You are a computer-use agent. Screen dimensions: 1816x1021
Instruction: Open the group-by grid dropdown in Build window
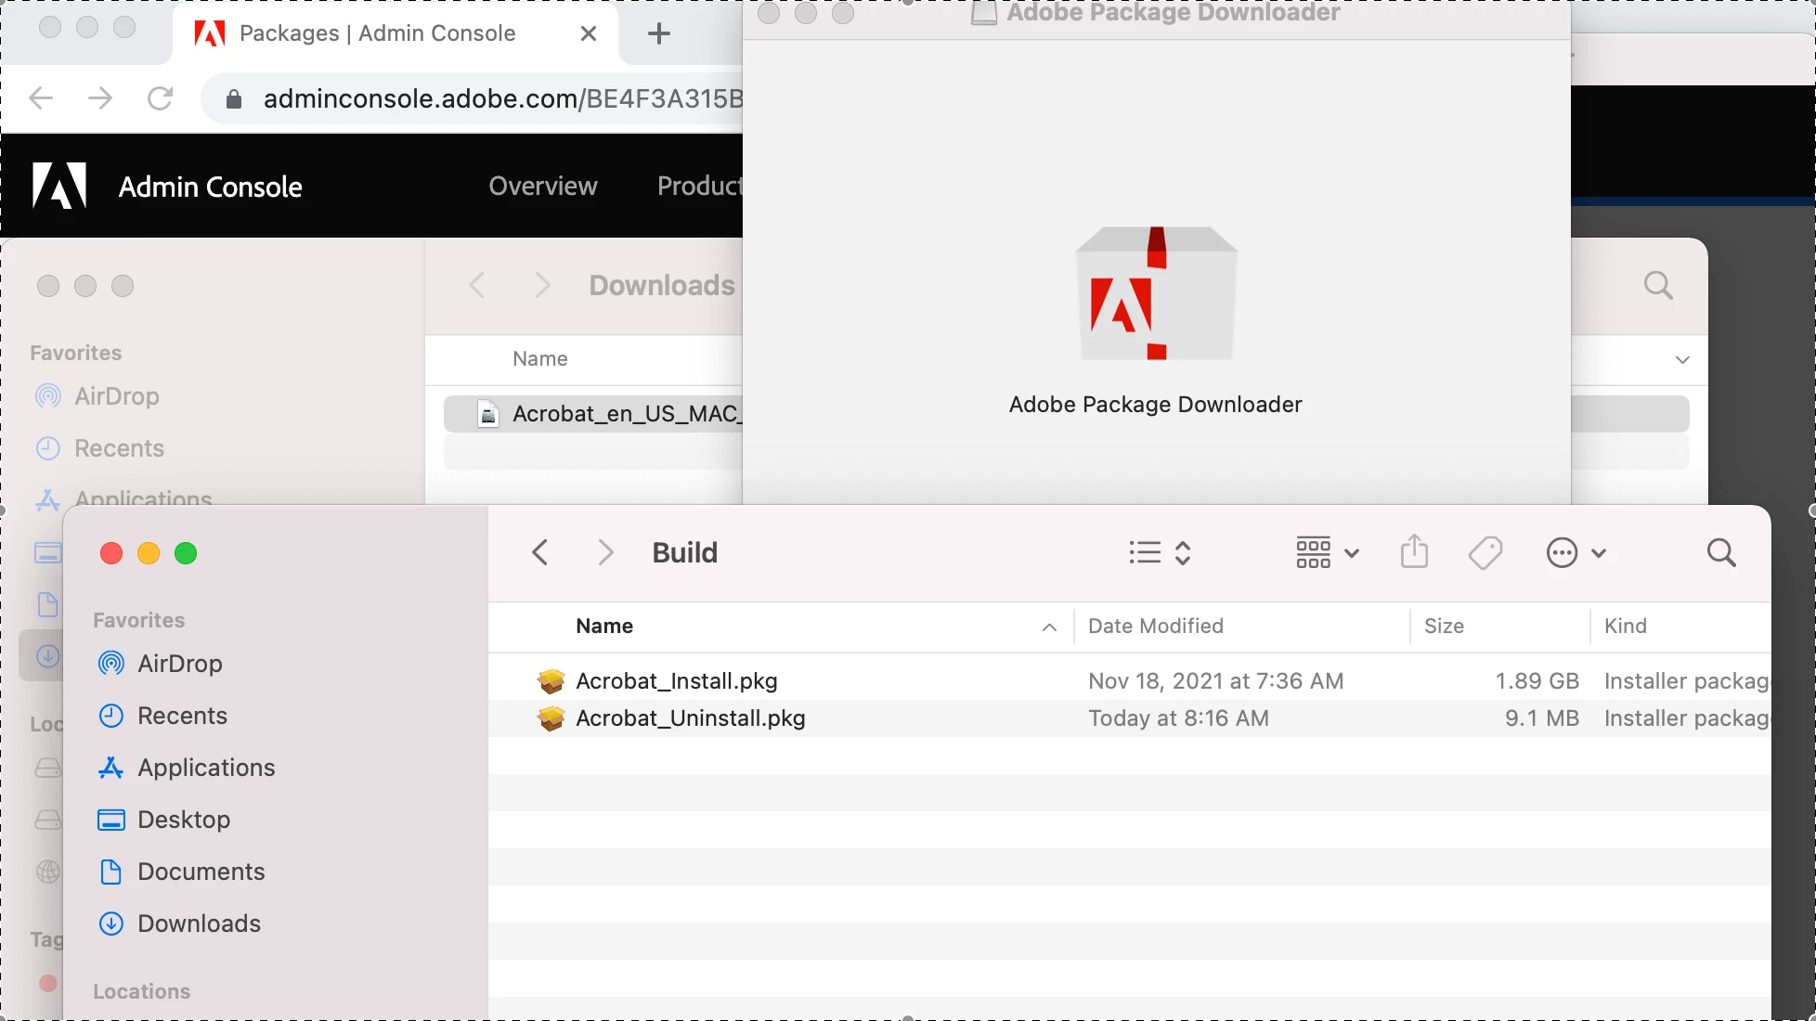pos(1328,553)
